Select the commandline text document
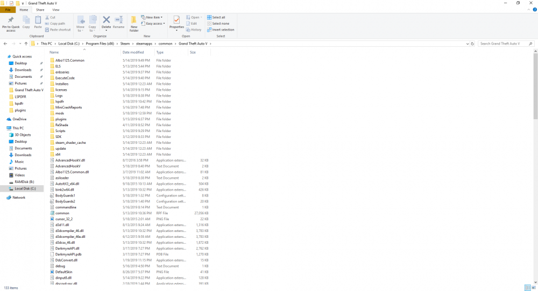 click(x=66, y=207)
